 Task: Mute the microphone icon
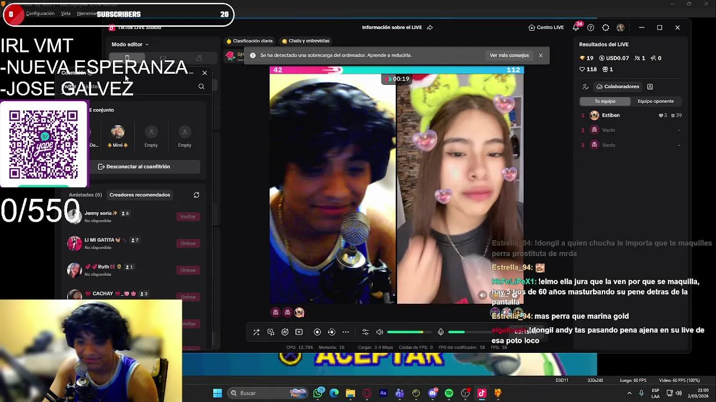[x=441, y=332]
